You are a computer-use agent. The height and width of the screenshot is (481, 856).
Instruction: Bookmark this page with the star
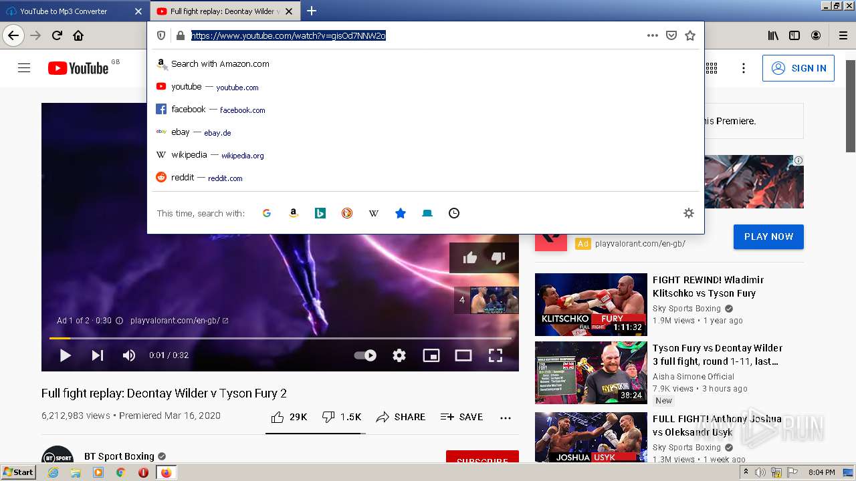point(690,35)
